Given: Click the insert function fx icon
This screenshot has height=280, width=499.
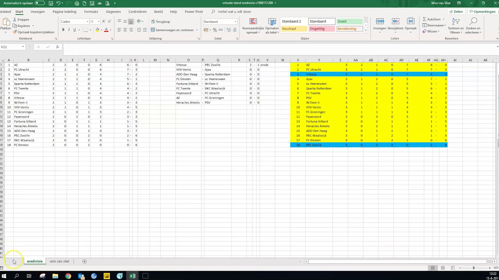Looking at the screenshot, I should (x=57, y=47).
